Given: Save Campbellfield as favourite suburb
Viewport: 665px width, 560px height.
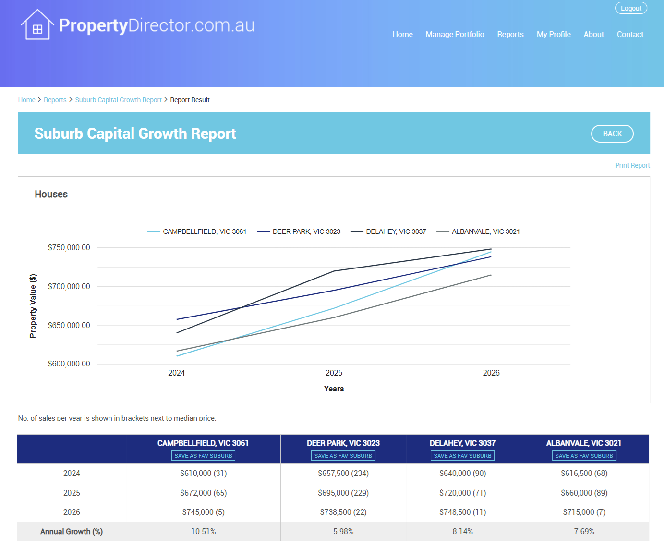Looking at the screenshot, I should (203, 456).
